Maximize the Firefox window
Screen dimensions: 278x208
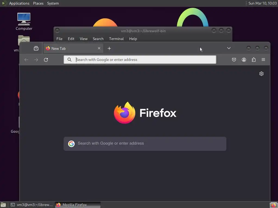click(257, 48)
